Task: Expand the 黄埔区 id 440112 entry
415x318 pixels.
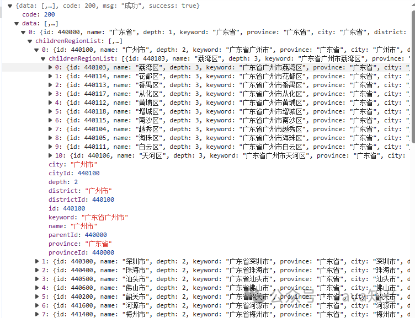Action: 50,103
